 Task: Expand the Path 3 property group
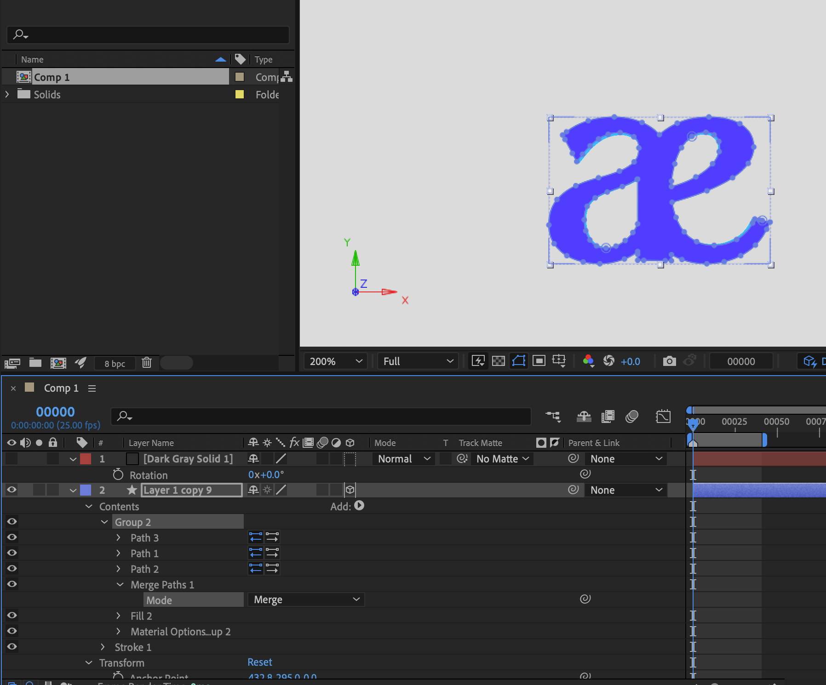[x=119, y=537]
